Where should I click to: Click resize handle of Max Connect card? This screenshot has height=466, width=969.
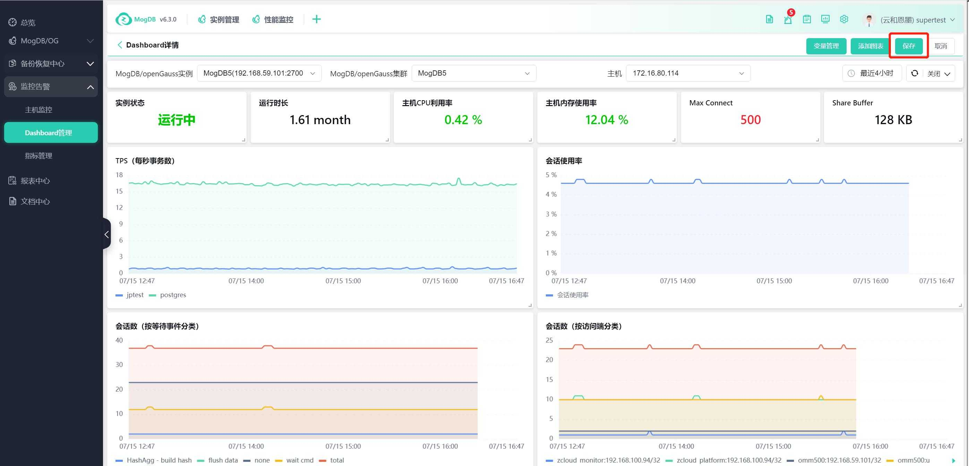[817, 139]
